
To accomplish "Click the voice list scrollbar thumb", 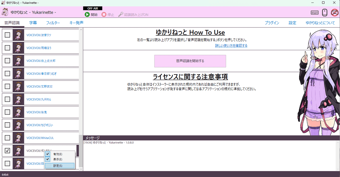I will pyautogui.click(x=81, y=151).
